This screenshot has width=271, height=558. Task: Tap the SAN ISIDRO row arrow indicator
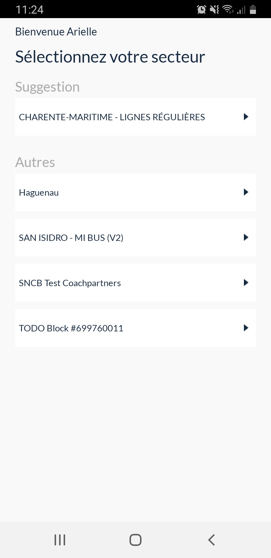[246, 238]
